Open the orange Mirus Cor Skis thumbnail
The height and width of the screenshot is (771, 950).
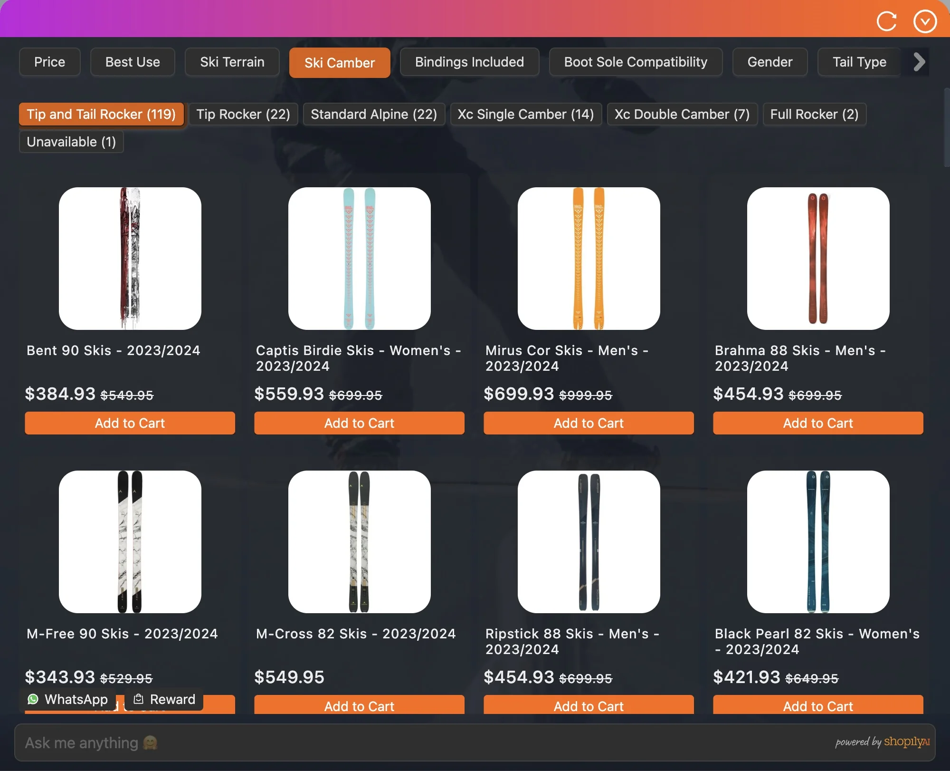point(589,258)
